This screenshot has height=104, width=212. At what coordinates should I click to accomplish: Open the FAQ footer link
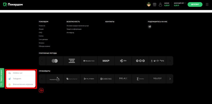(41, 32)
